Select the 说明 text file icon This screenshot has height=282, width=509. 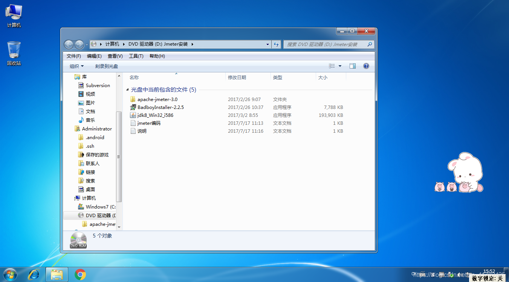(x=133, y=131)
